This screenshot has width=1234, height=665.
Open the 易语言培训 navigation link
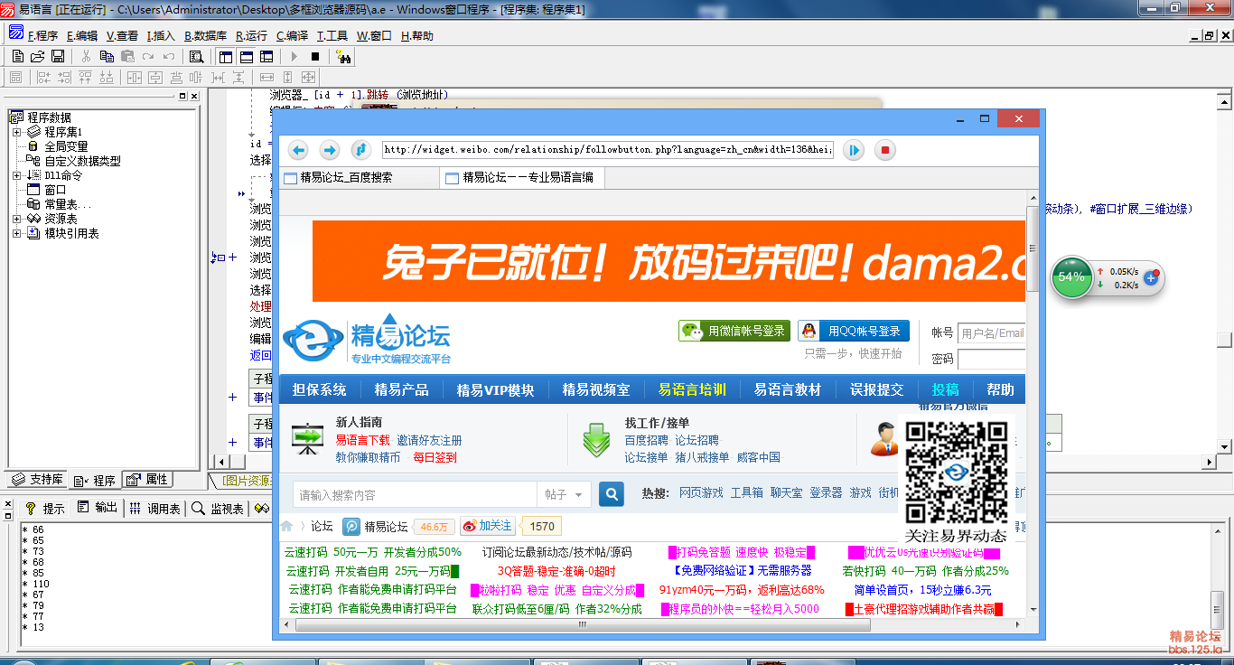(692, 389)
